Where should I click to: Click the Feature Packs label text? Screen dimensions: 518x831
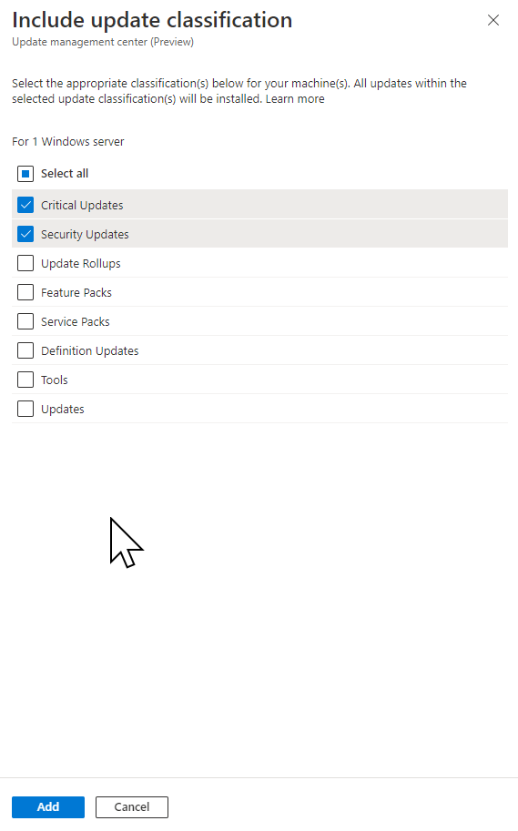pyautogui.click(x=76, y=292)
